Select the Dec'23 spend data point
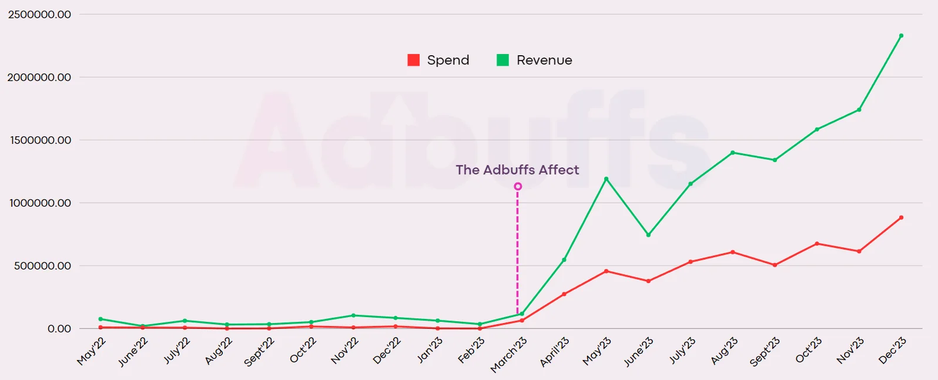This screenshot has width=938, height=380. tap(901, 218)
